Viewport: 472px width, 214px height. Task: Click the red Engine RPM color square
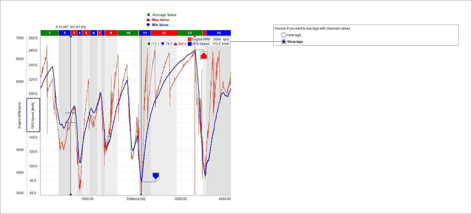pyautogui.click(x=189, y=39)
